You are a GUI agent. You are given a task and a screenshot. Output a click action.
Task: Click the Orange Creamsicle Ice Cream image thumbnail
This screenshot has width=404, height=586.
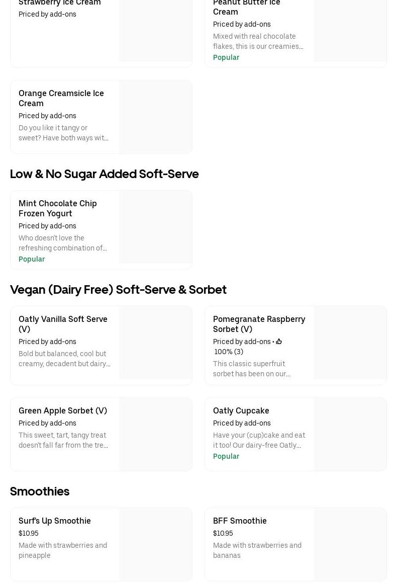coord(156,117)
